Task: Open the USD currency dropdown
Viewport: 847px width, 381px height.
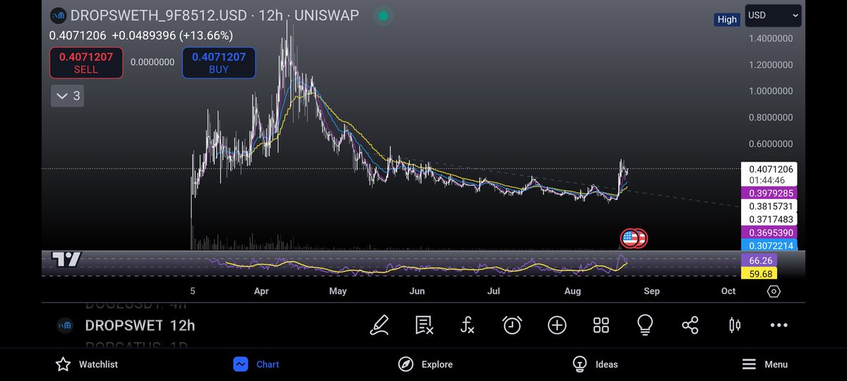Action: (772, 16)
